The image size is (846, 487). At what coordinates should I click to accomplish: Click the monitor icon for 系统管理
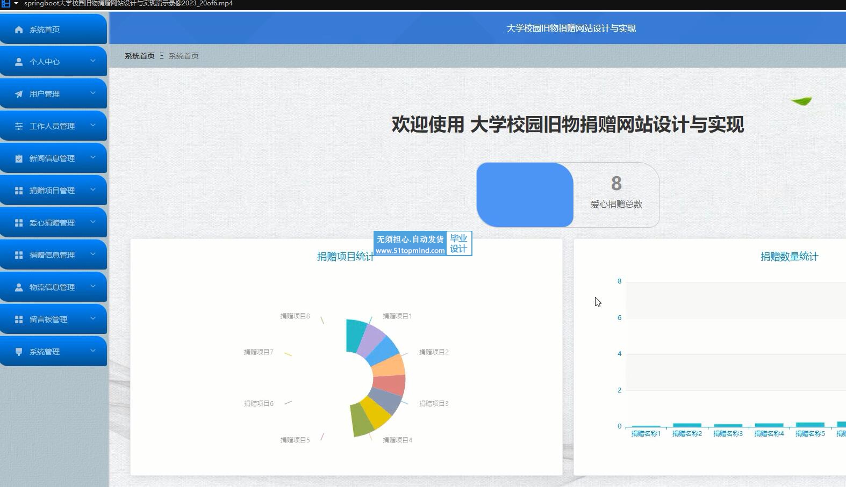coord(19,352)
